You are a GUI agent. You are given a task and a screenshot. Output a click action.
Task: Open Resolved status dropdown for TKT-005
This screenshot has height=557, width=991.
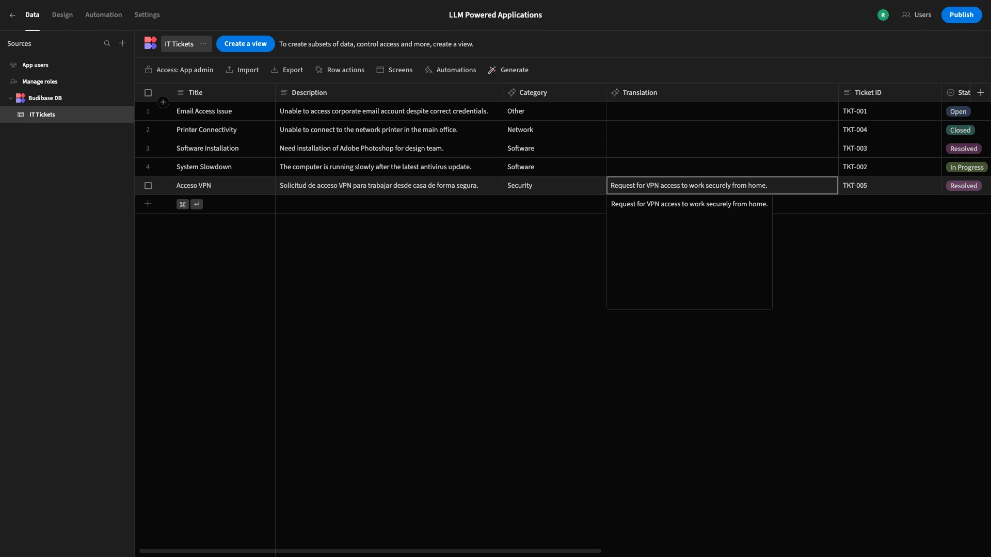click(x=964, y=186)
